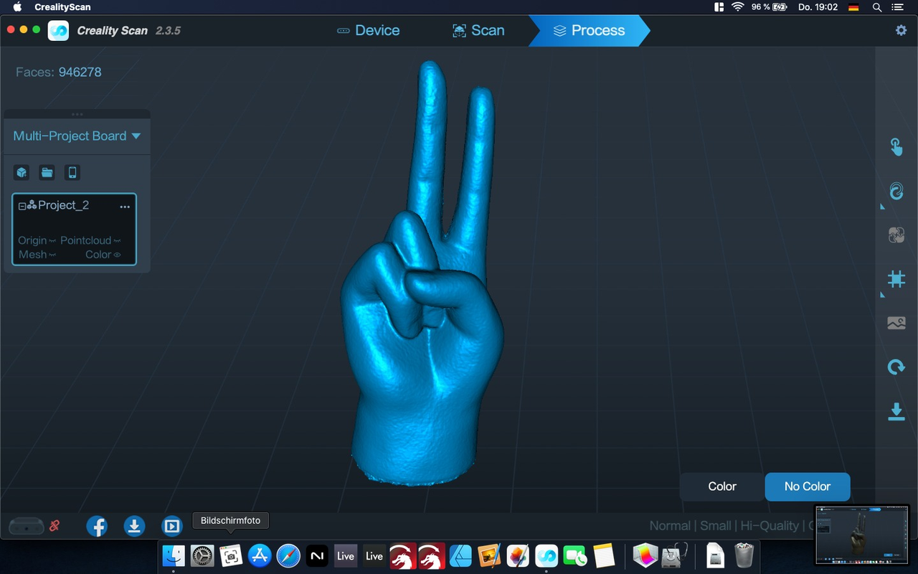The width and height of the screenshot is (918, 574).
Task: Switch to the Device tab
Action: (x=368, y=30)
